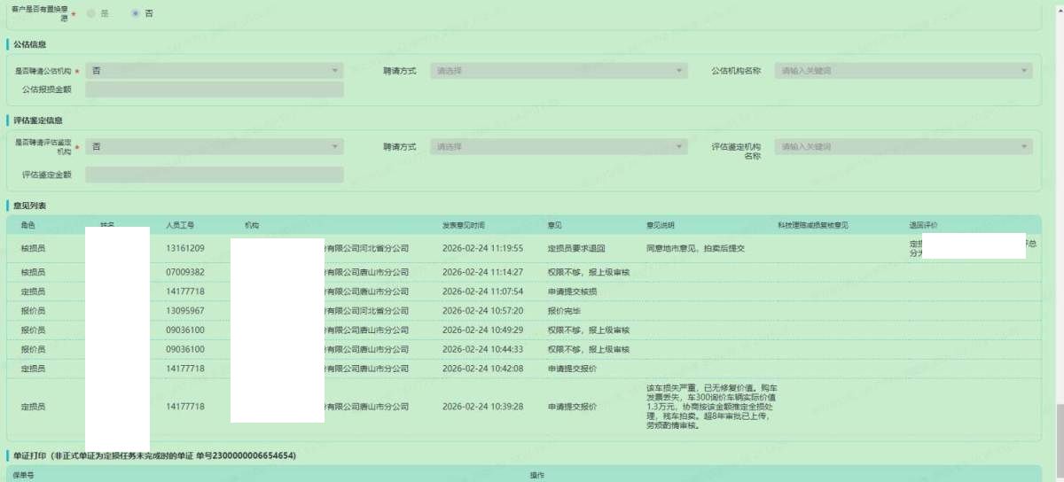Screen dimensions: 1064x482
Task: Click the 申请提交核损 opinion cell
Action: tap(572, 292)
